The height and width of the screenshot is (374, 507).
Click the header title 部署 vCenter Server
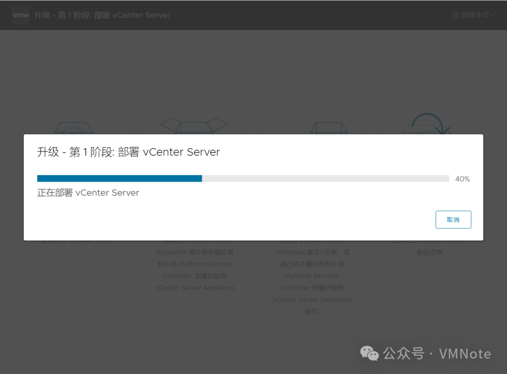click(x=132, y=15)
